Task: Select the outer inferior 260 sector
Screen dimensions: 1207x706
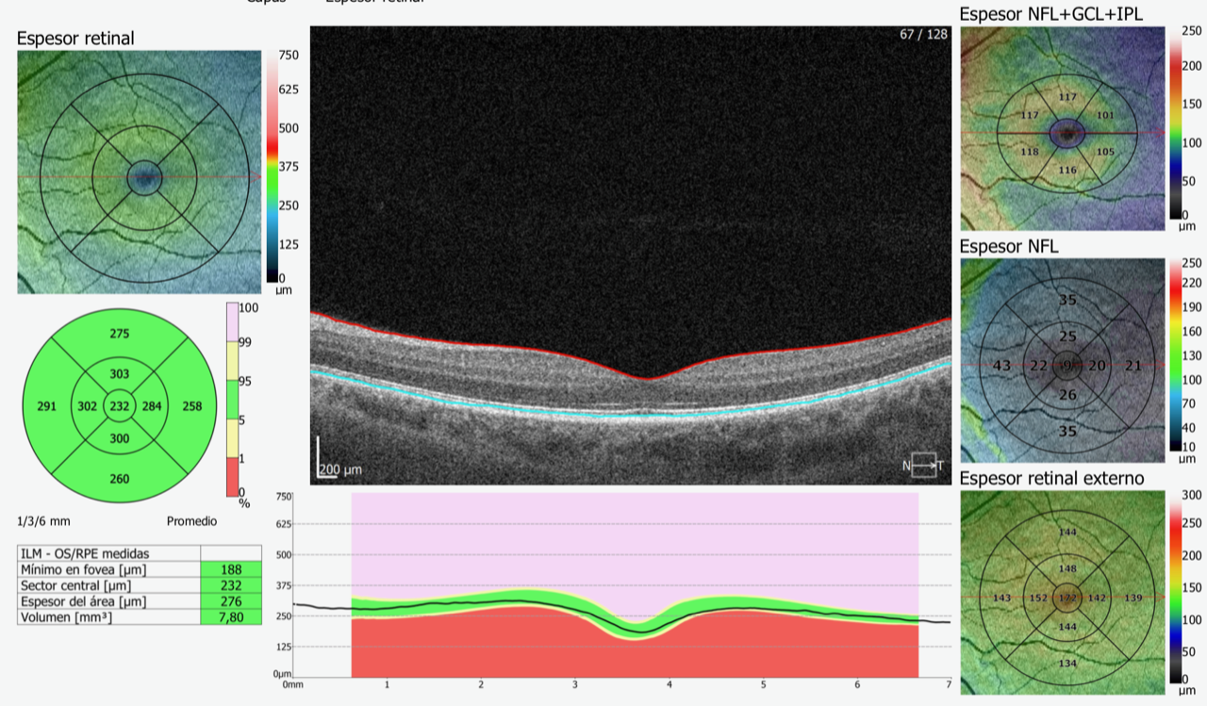Action: coord(120,479)
